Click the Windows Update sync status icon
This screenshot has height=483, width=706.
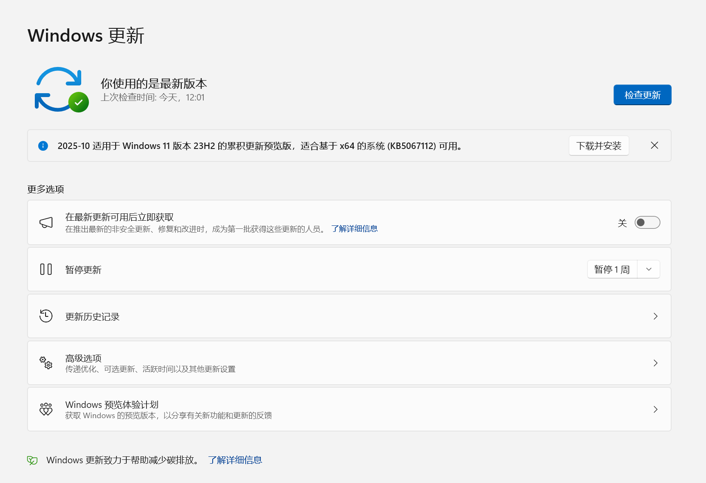point(61,89)
